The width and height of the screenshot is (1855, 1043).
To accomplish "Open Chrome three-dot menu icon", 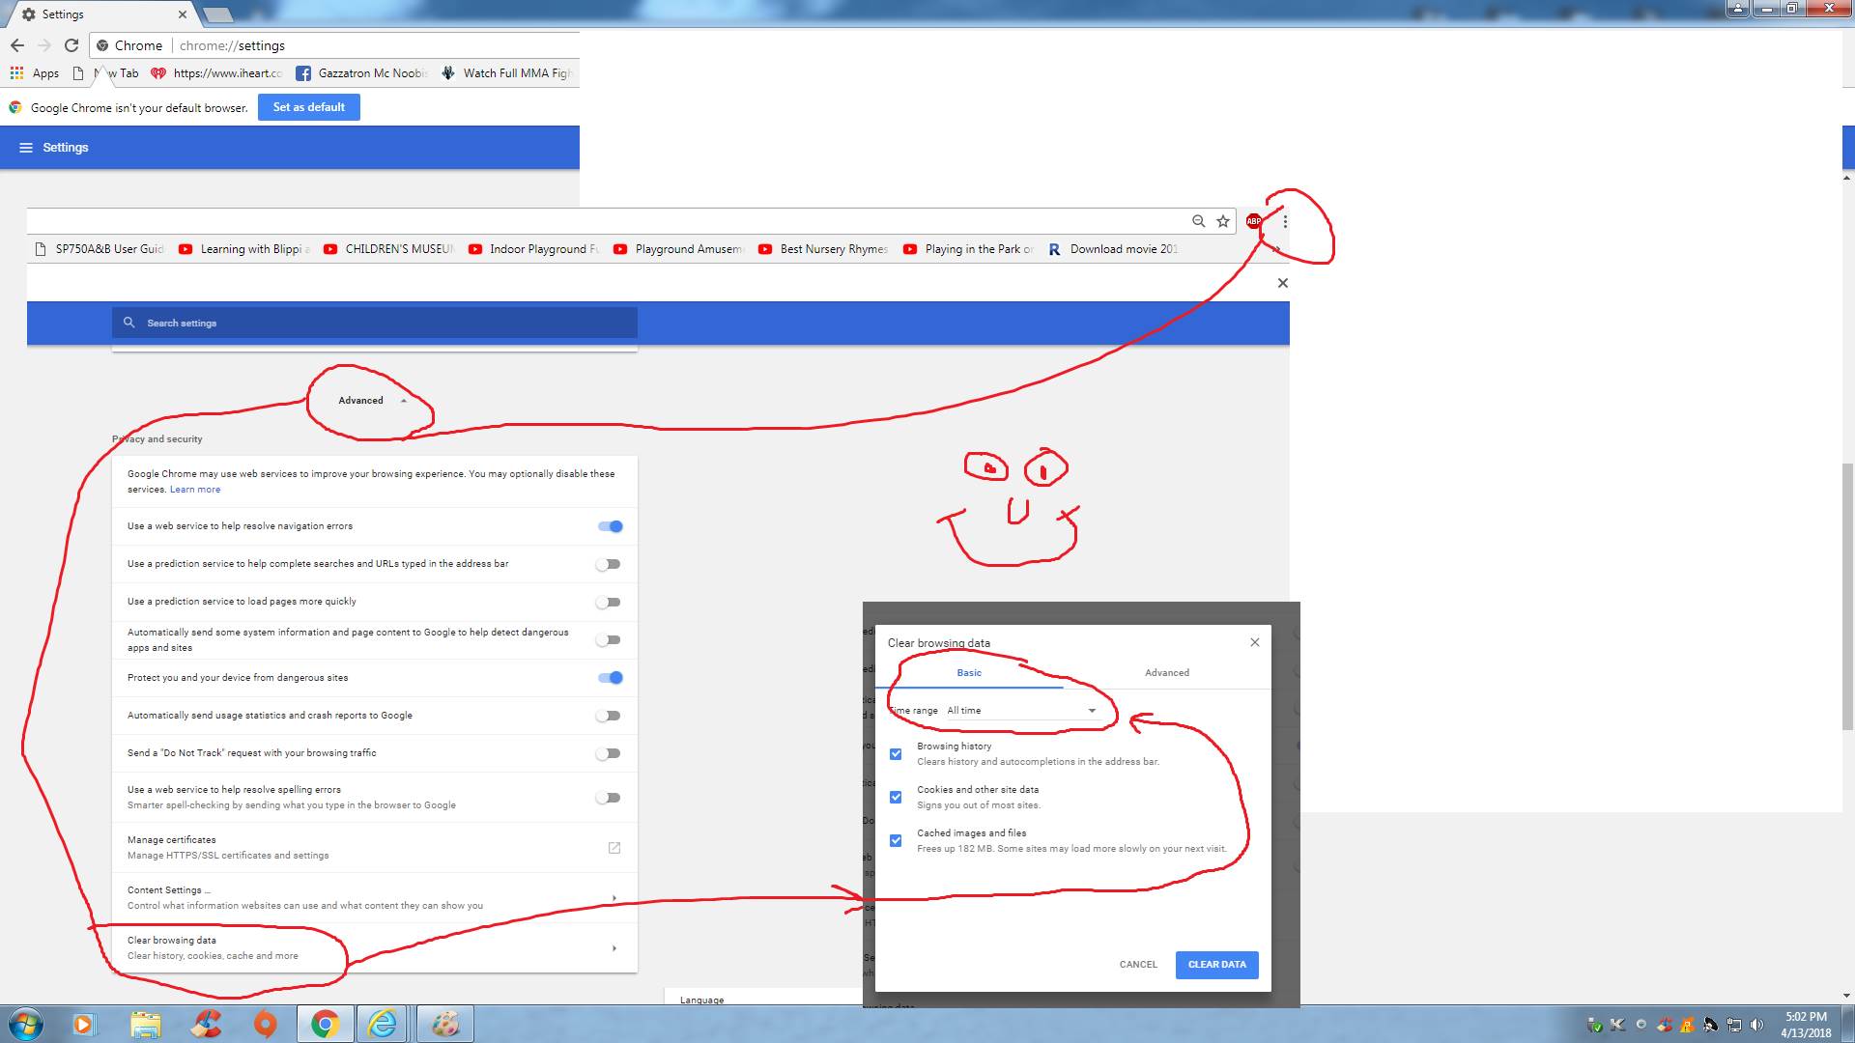I will (x=1285, y=221).
